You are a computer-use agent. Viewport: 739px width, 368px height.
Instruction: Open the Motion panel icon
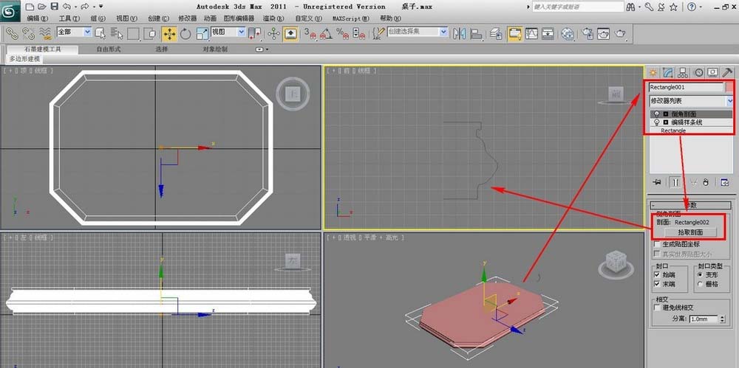(x=698, y=72)
